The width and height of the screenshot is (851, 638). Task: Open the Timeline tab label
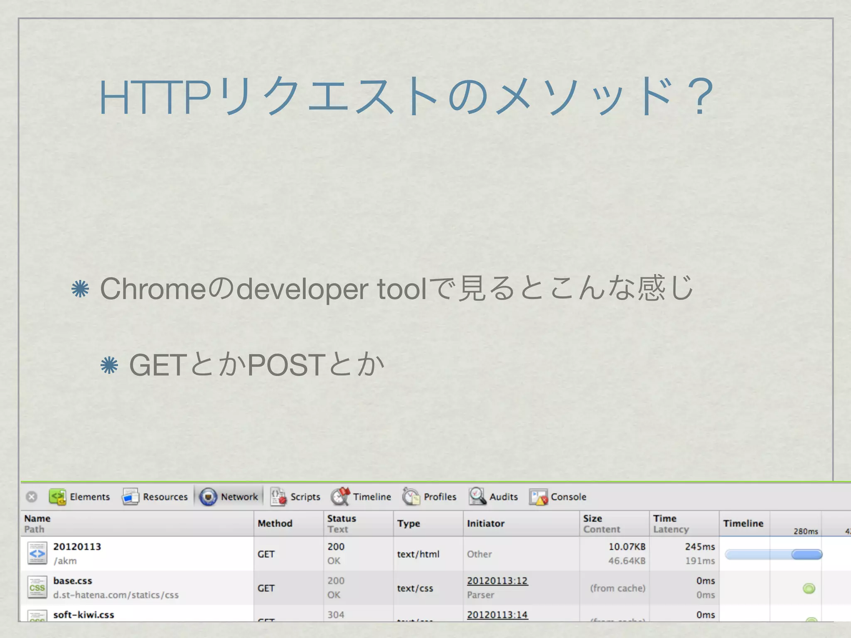point(372,497)
